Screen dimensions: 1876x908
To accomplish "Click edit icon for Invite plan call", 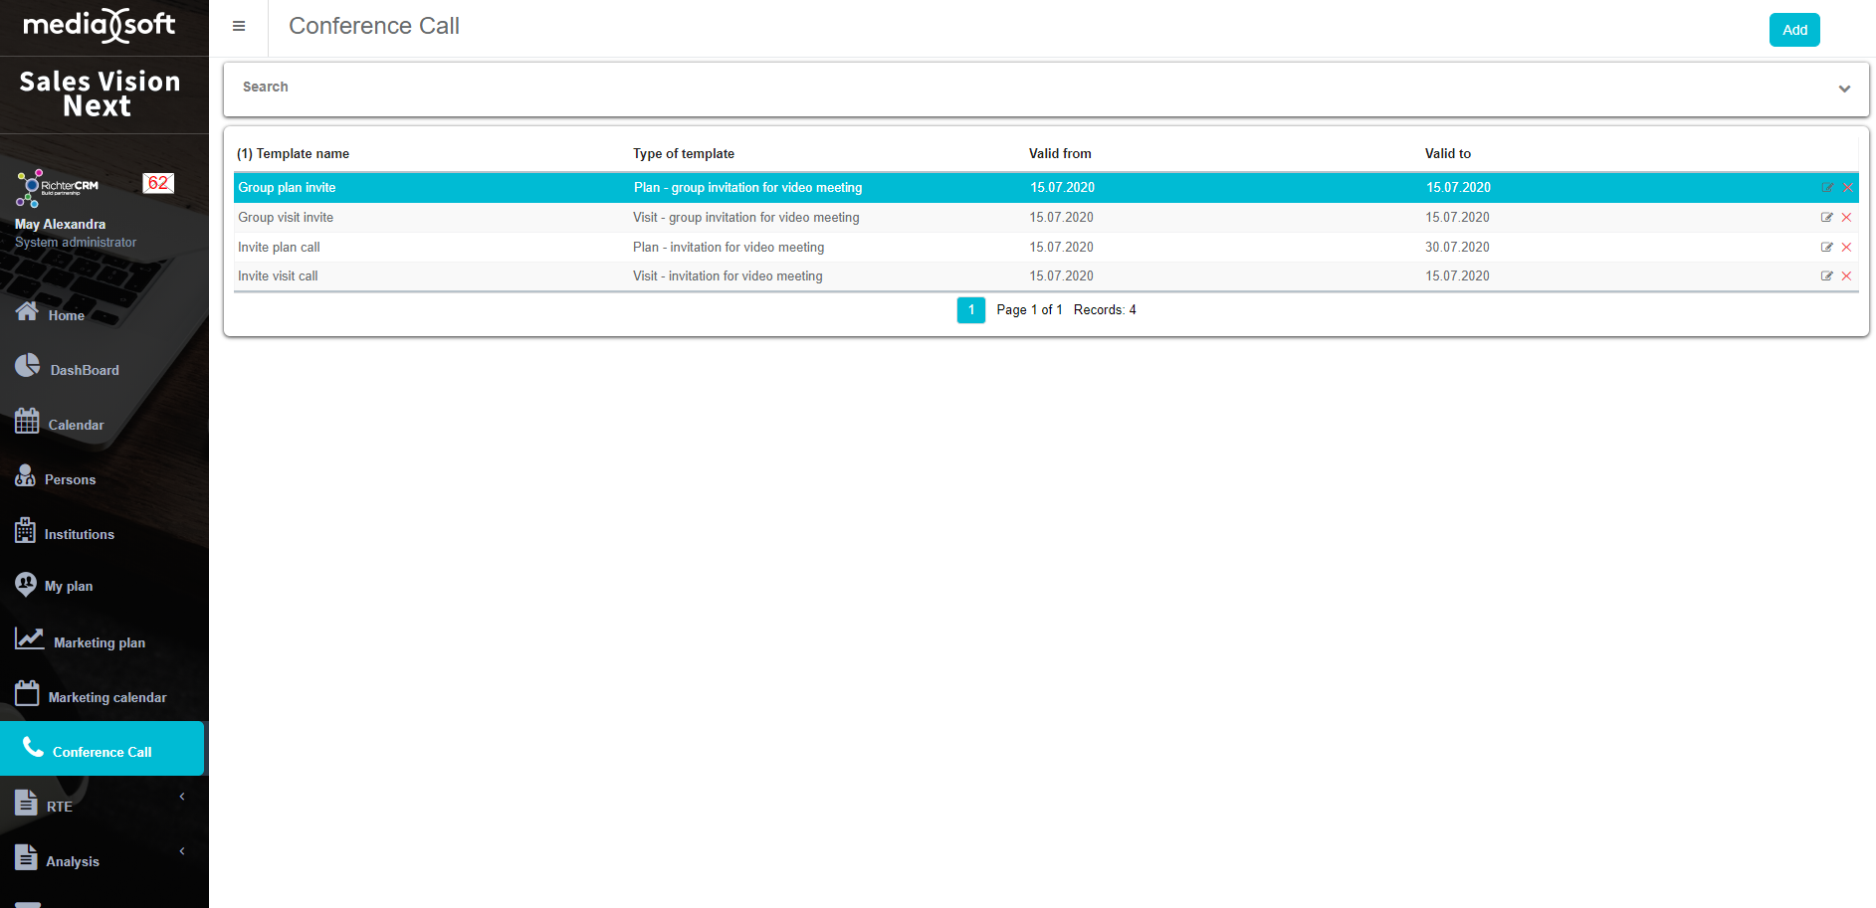I will click(1827, 248).
